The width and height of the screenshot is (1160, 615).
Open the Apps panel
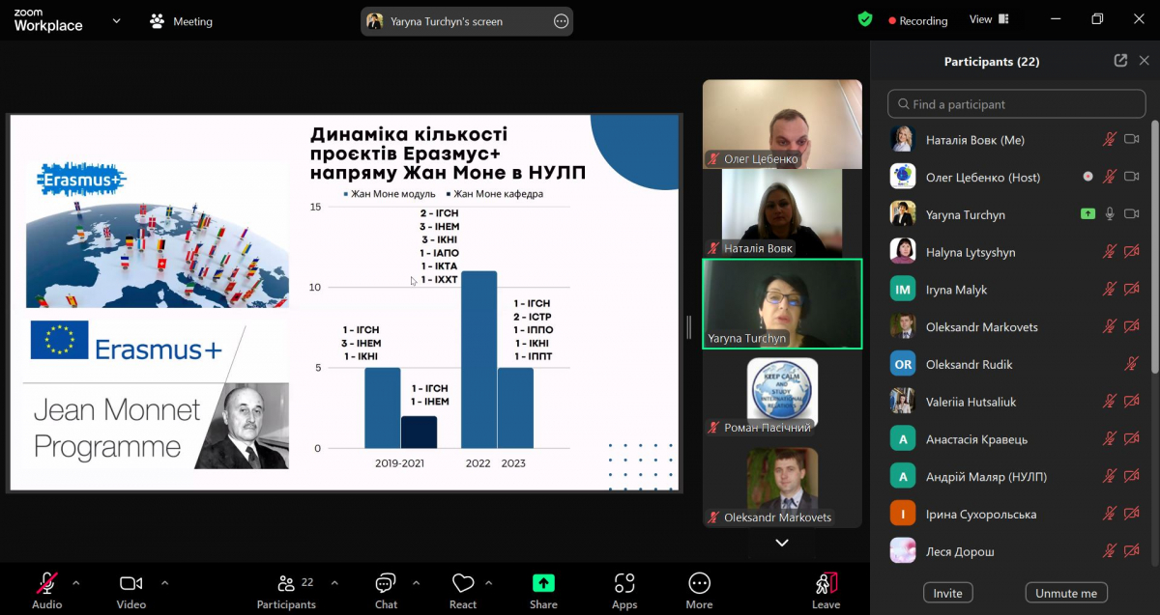click(x=624, y=589)
